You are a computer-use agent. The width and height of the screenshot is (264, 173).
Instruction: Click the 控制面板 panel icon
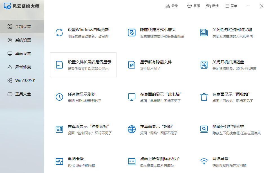tap(59, 129)
